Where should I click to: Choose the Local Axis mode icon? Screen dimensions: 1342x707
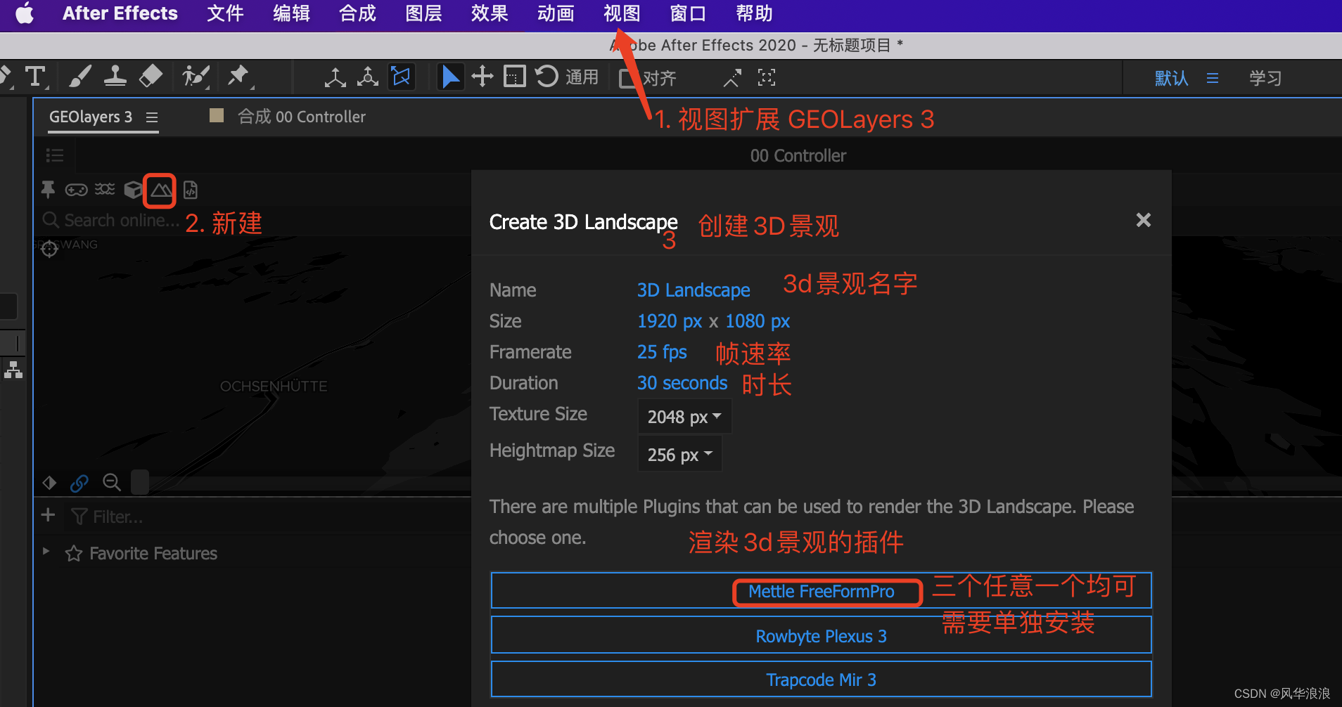(x=335, y=77)
